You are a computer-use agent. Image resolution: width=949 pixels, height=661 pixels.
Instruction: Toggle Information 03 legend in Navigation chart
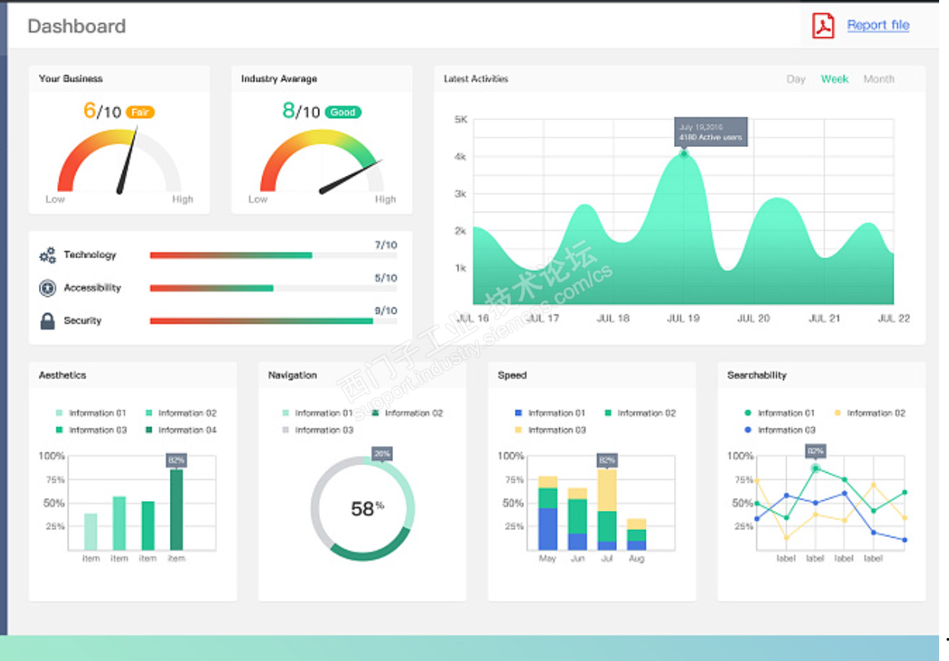pyautogui.click(x=318, y=430)
